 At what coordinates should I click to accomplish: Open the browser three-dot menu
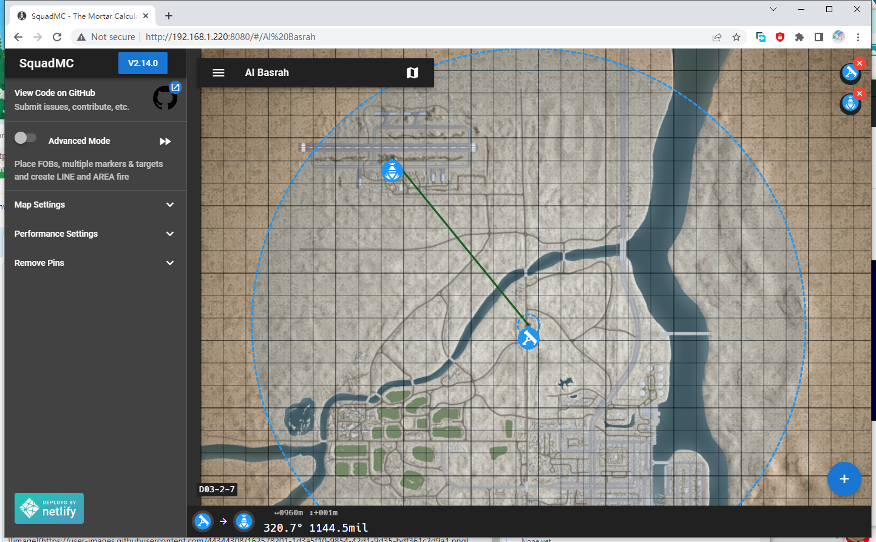tap(858, 37)
